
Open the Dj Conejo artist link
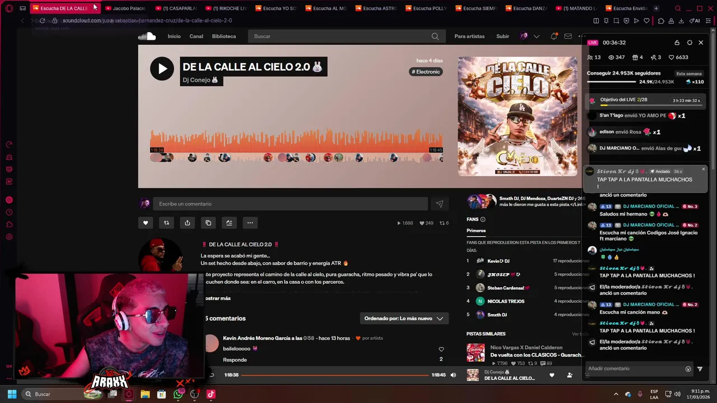(x=200, y=80)
